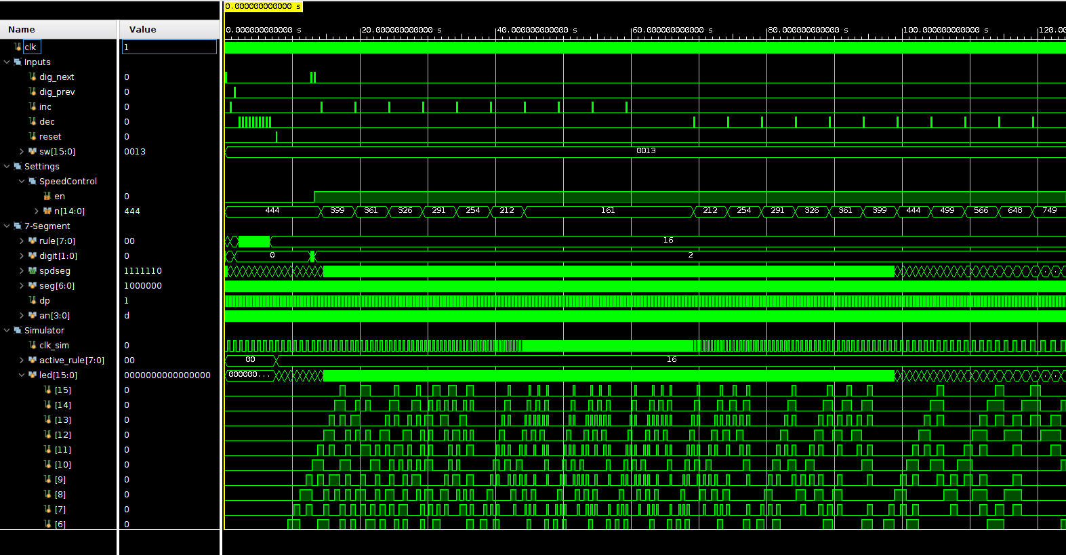Expand the sw[15:0] bus
This screenshot has width=1066, height=555.
coord(22,151)
